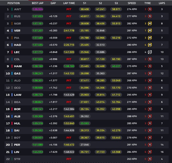Click the LAPS column header
Viewport: 172px width, 163px height.
162,3
